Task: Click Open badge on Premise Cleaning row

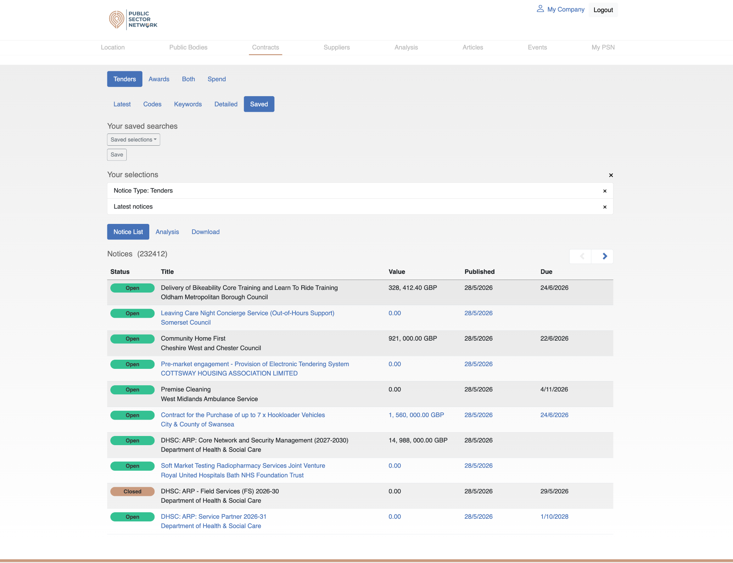Action: click(x=132, y=390)
